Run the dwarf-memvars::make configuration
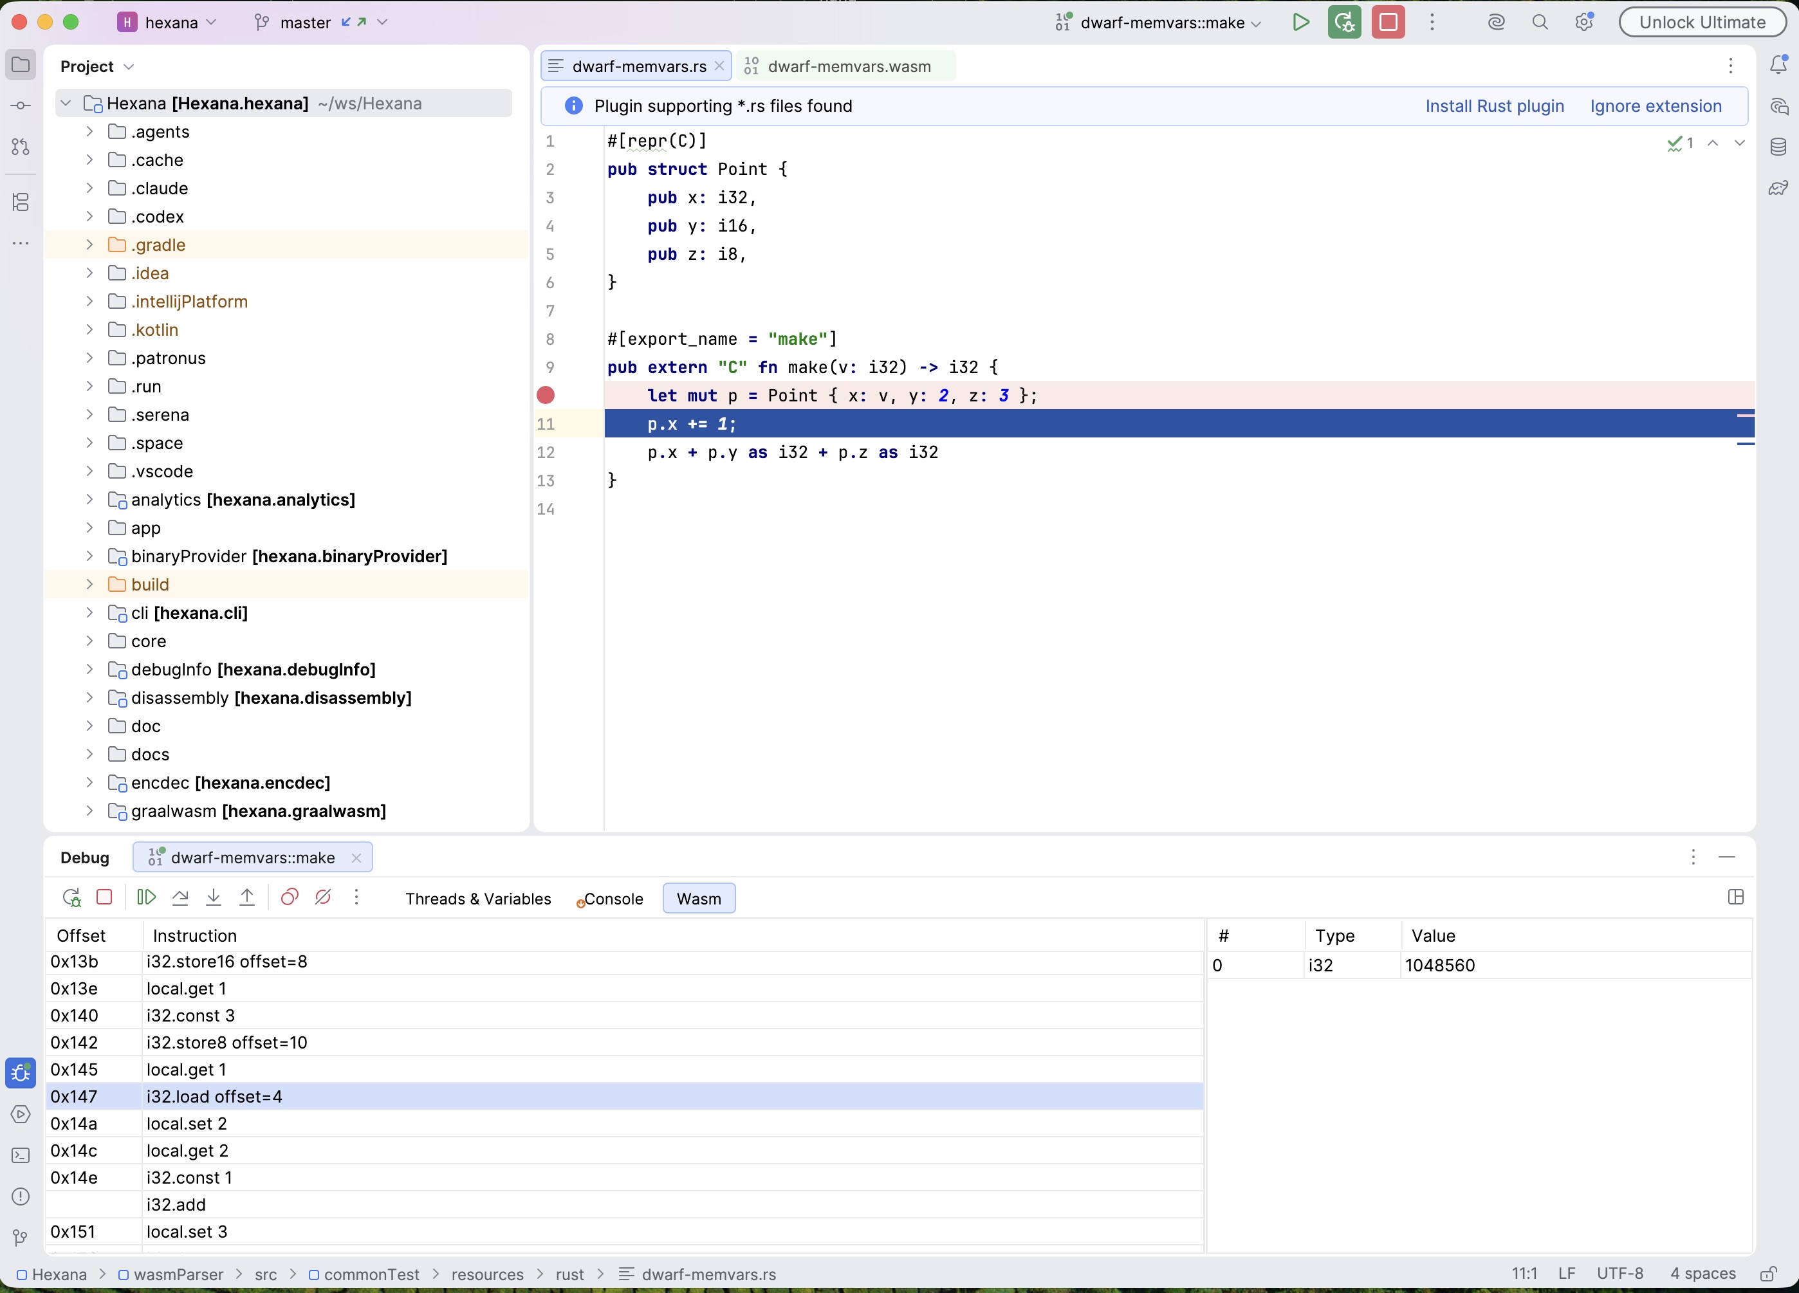Image resolution: width=1799 pixels, height=1293 pixels. 1300,23
